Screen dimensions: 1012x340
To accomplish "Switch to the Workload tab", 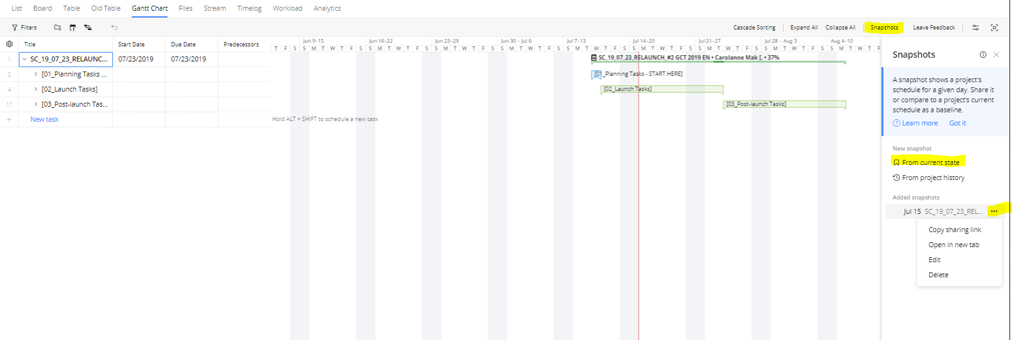I will [287, 8].
